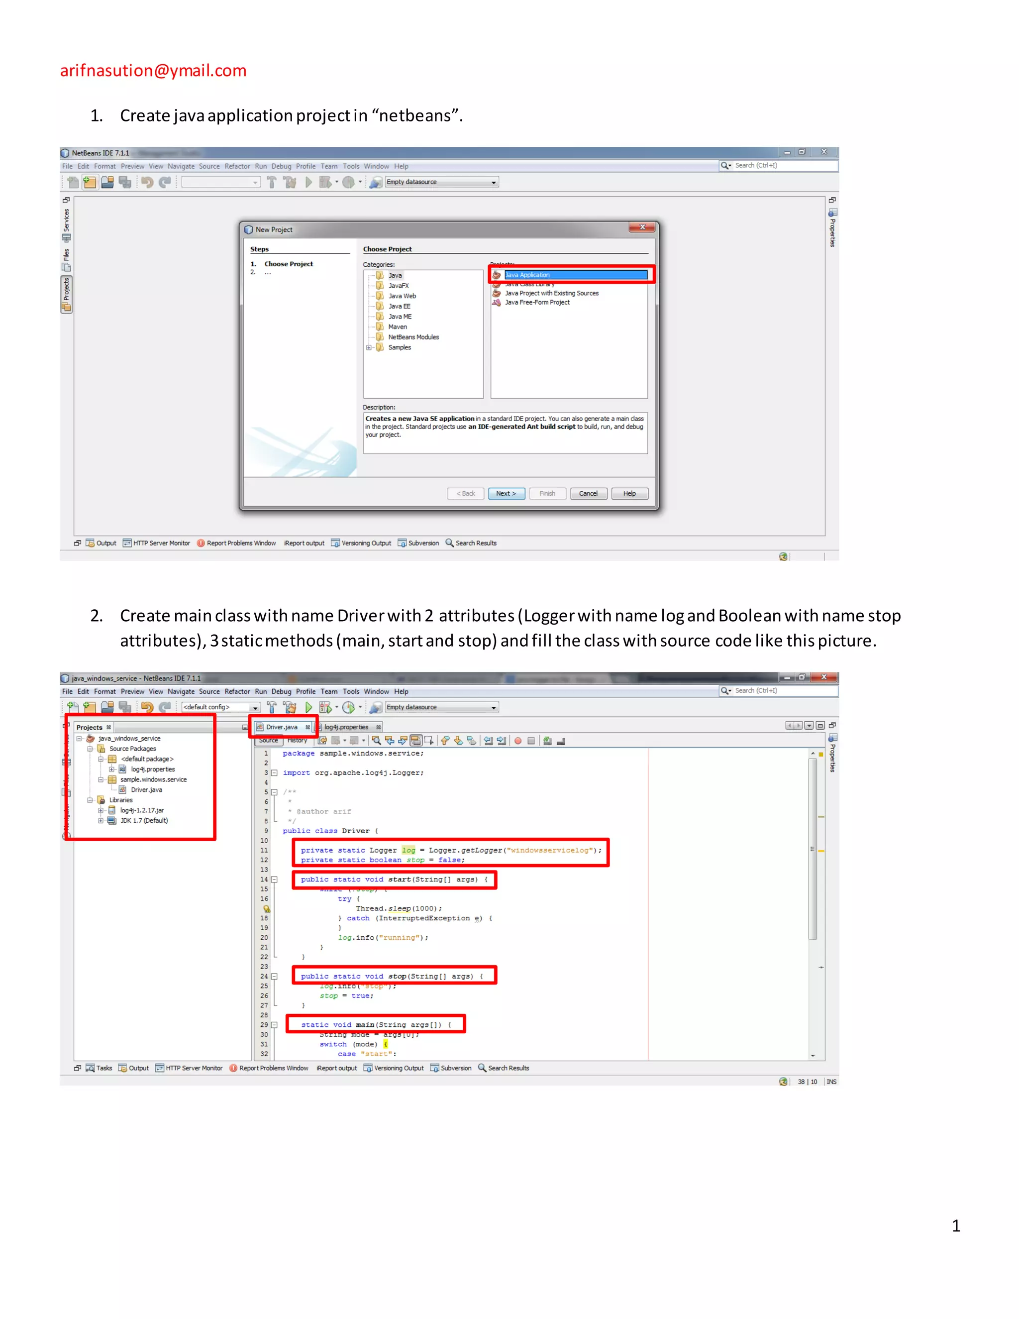Open Files side tab behind New Project dialog
The image size is (1019, 1319).
66,260
